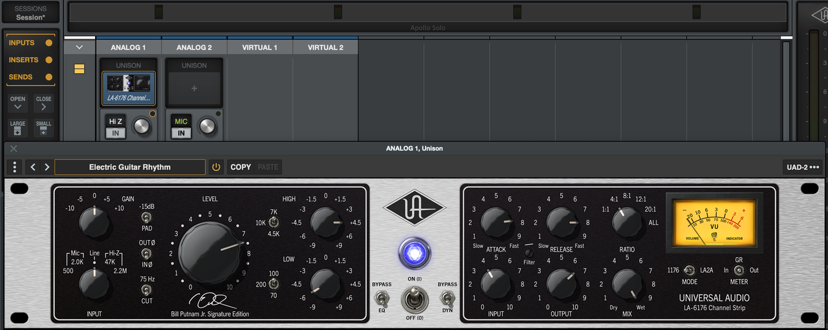
Task: Toggle SENDS view in the sidebar
Action: coord(30,77)
